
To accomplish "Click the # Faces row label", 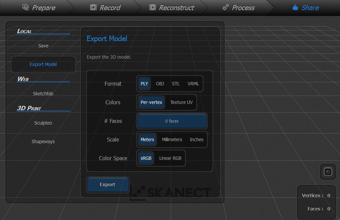I will point(113,121).
